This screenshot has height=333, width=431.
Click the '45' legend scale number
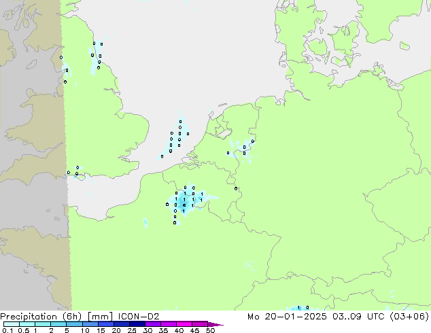tap(194, 330)
